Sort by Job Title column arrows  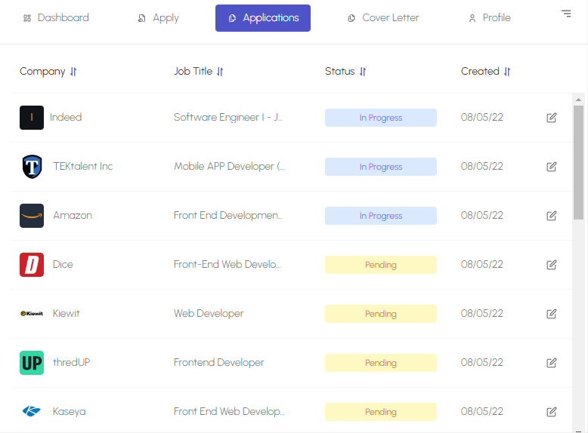(x=220, y=72)
